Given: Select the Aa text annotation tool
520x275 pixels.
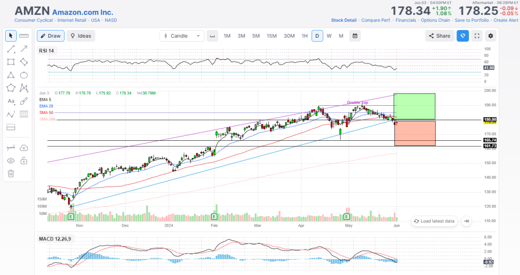Looking at the screenshot, I should coord(11,101).
